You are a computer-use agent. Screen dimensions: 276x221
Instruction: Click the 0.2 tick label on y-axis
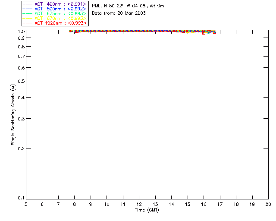pos(21,148)
